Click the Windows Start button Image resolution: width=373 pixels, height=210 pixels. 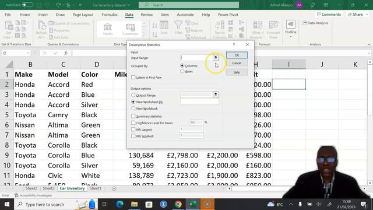tap(7, 204)
